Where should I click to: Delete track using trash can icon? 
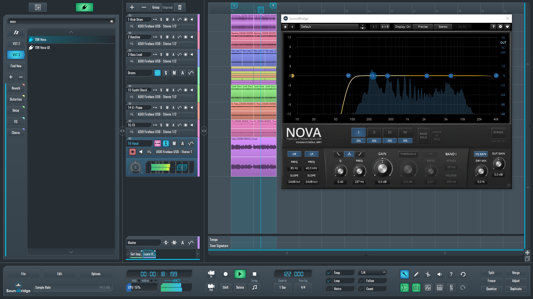pyautogui.click(x=180, y=7)
